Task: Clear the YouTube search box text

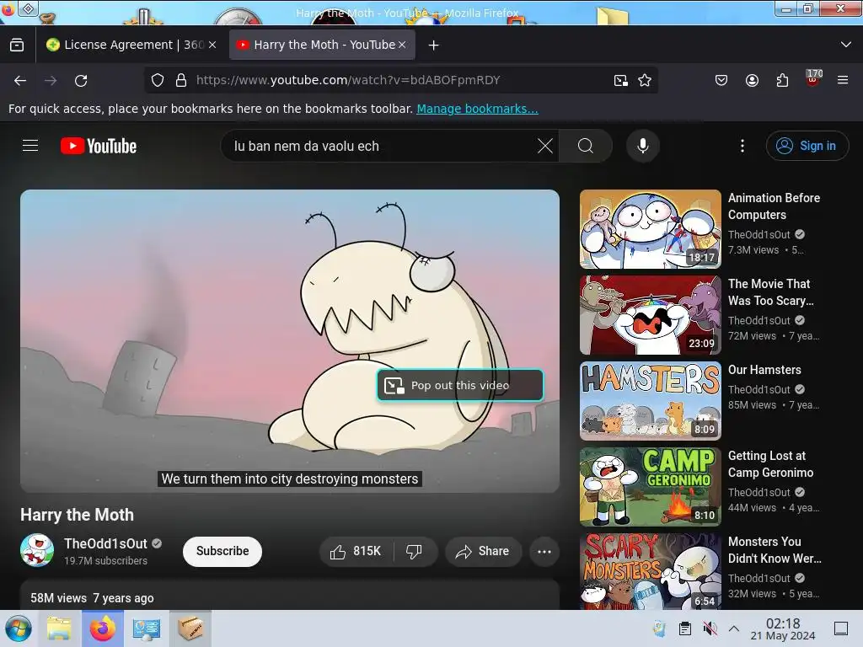Action: click(545, 146)
